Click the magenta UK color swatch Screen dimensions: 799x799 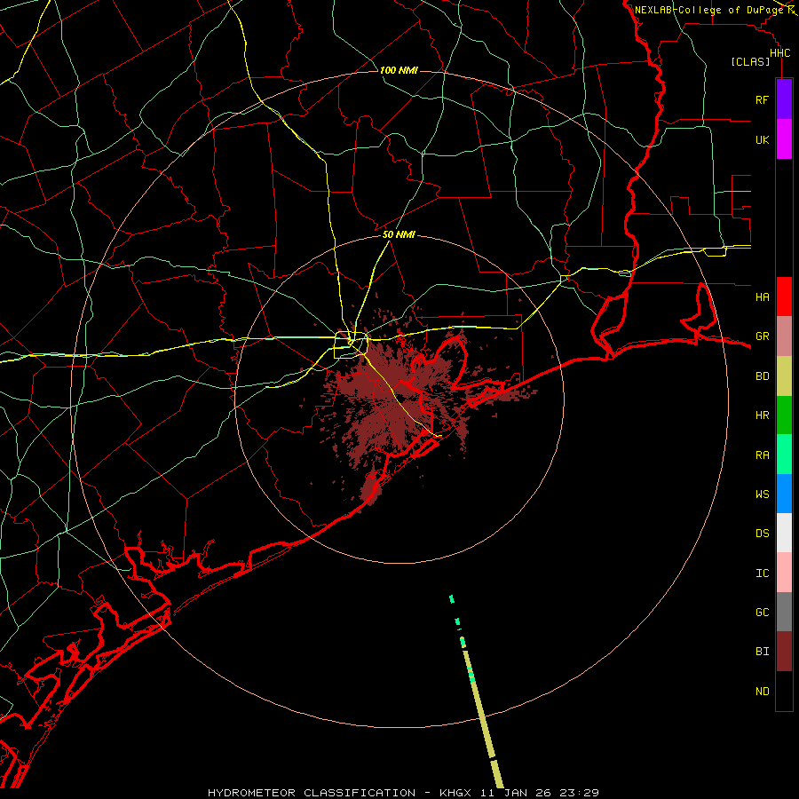tap(784, 139)
